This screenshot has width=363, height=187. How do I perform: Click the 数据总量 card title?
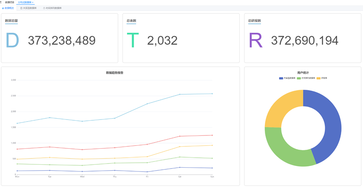point(12,21)
